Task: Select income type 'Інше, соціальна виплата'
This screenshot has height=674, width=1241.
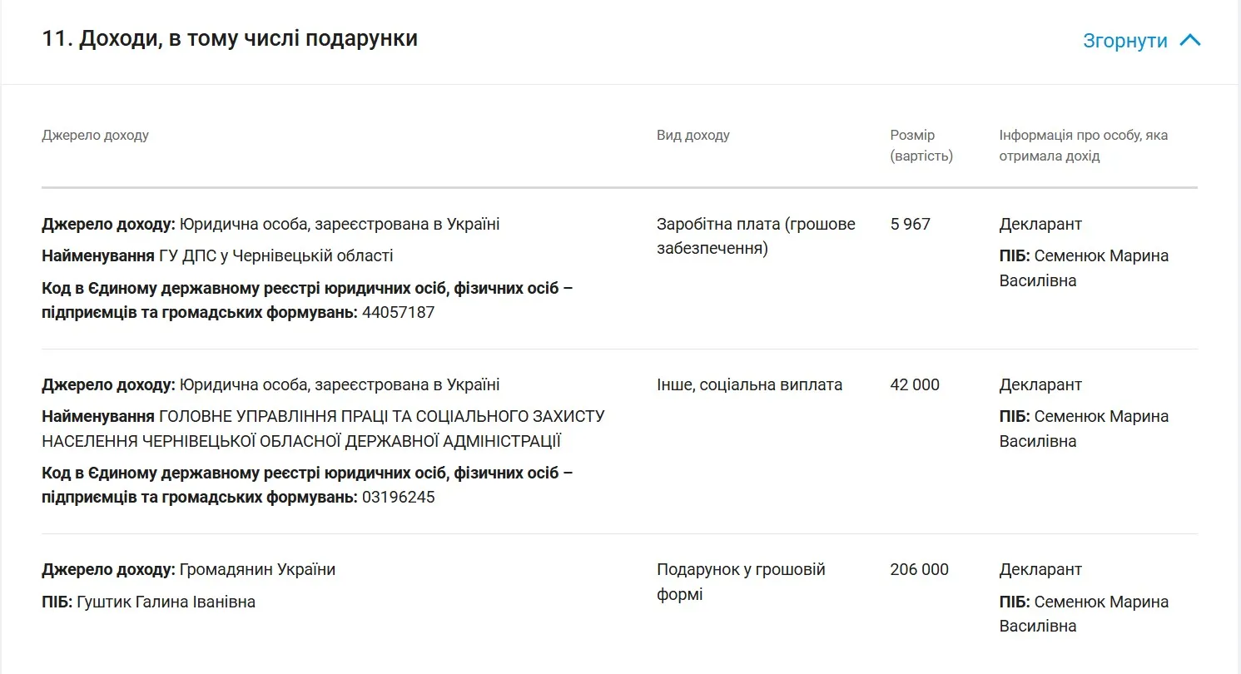Action: [x=749, y=384]
